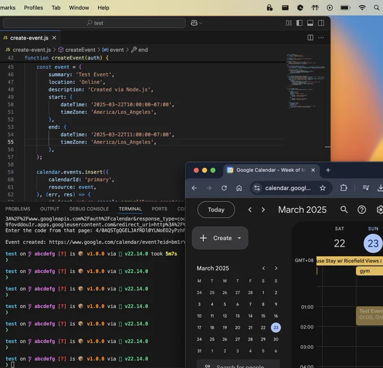
Task: Search Google Calendar with magnifier icon
Action: pos(344,209)
